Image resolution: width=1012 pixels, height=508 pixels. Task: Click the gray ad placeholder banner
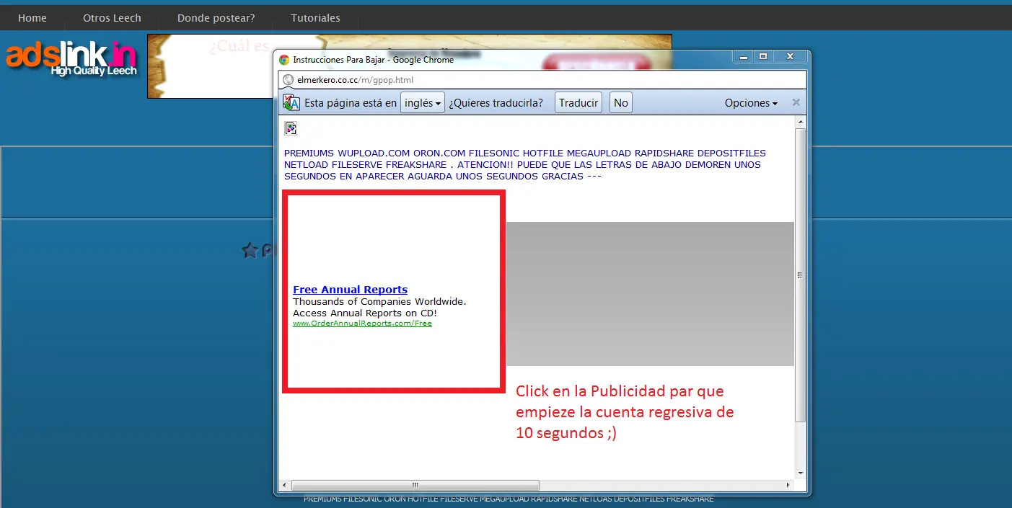650,294
